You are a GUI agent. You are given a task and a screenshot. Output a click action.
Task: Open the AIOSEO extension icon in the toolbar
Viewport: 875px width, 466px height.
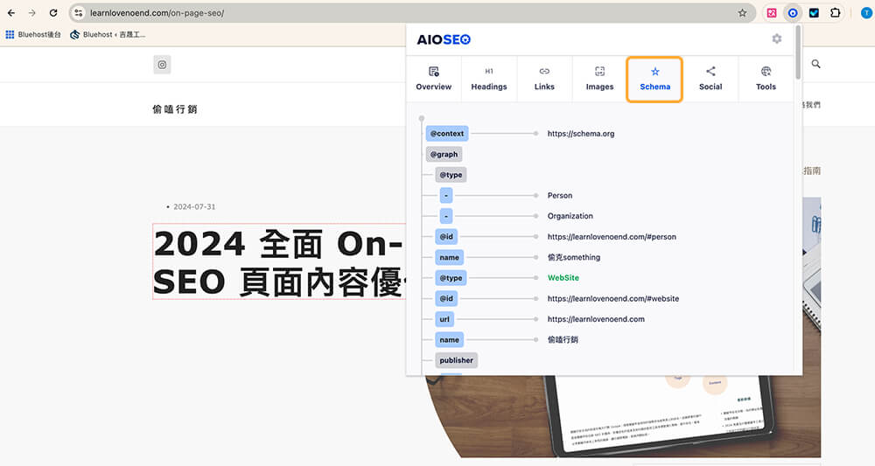[793, 13]
